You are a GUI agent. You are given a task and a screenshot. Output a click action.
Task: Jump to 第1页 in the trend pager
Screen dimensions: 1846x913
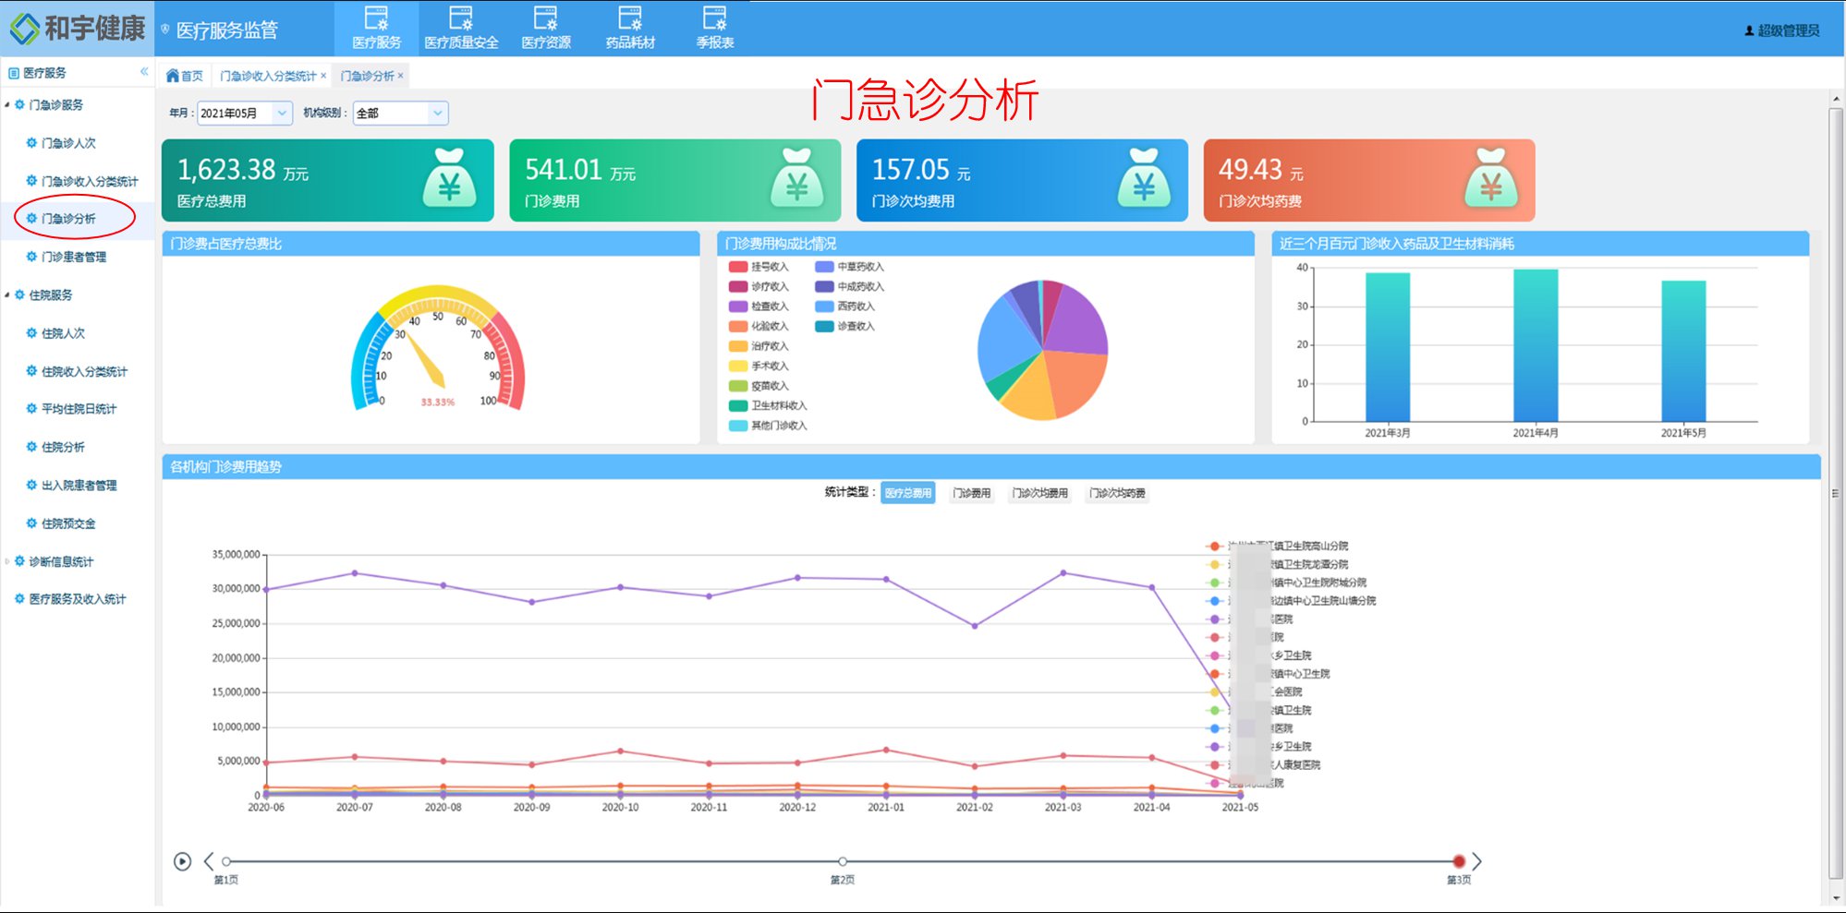click(x=225, y=861)
